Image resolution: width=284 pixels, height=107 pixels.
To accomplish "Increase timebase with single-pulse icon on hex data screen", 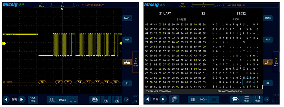I will pyautogui.click(x=214, y=100).
